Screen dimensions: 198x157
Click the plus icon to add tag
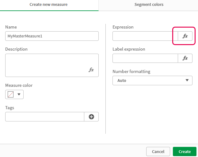pos(91,117)
